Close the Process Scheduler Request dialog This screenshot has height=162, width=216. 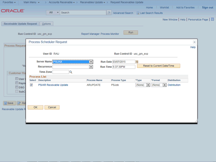point(194,42)
